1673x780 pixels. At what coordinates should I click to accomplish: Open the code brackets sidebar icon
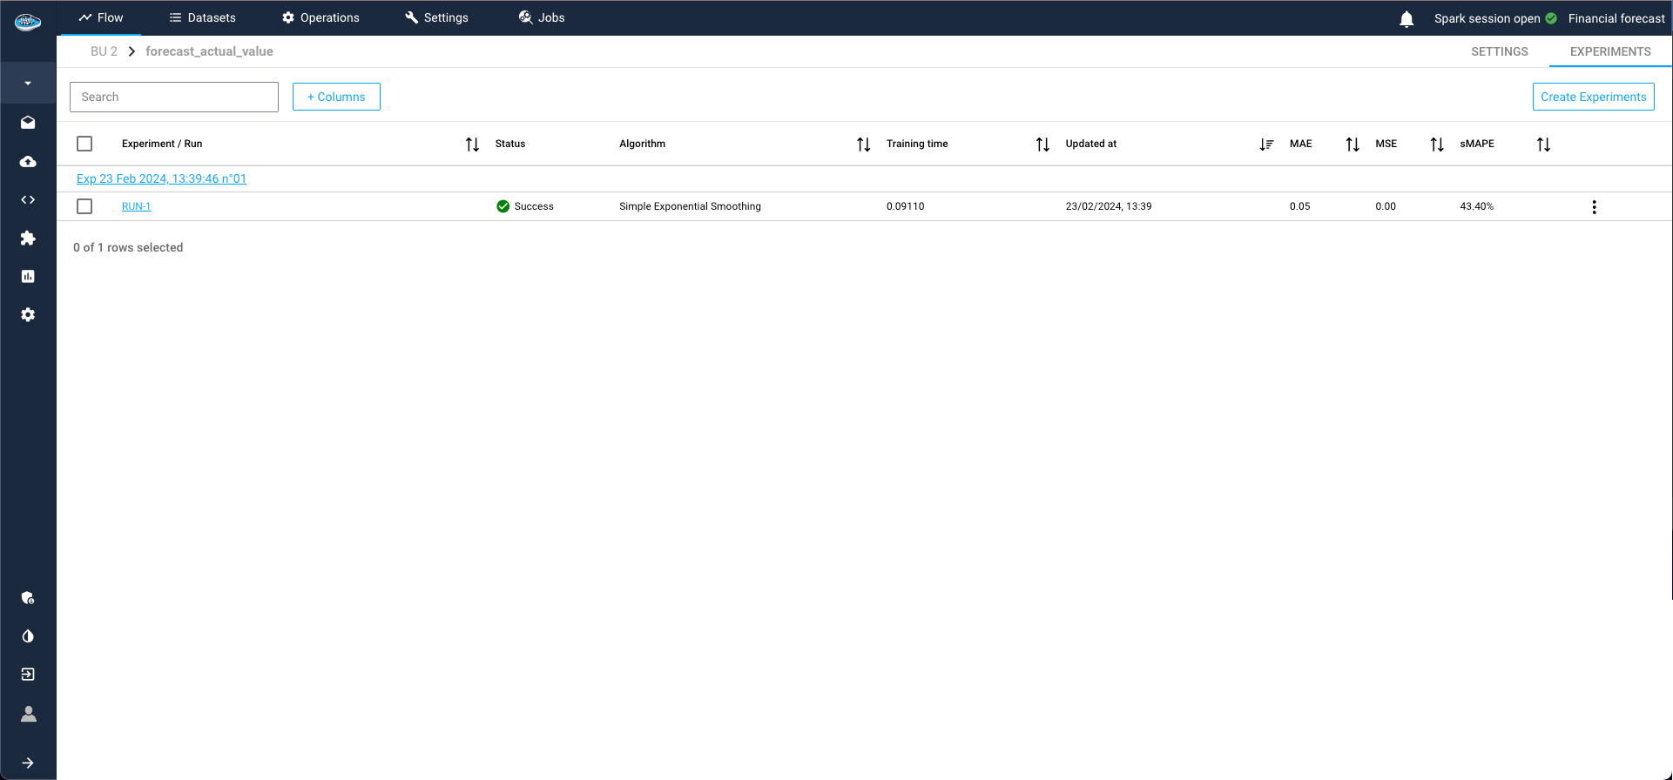(28, 200)
